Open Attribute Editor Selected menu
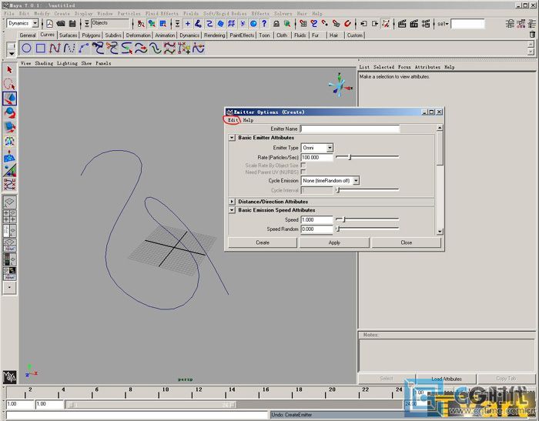 383,67
